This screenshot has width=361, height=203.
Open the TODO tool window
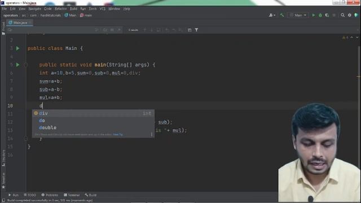point(30,195)
